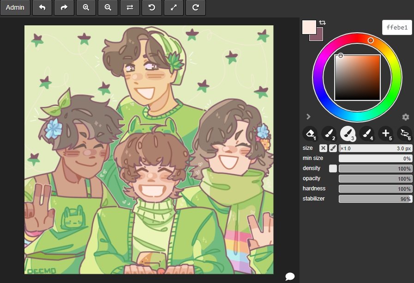
Task: Select the eraser tool slot 1
Action: (310, 134)
